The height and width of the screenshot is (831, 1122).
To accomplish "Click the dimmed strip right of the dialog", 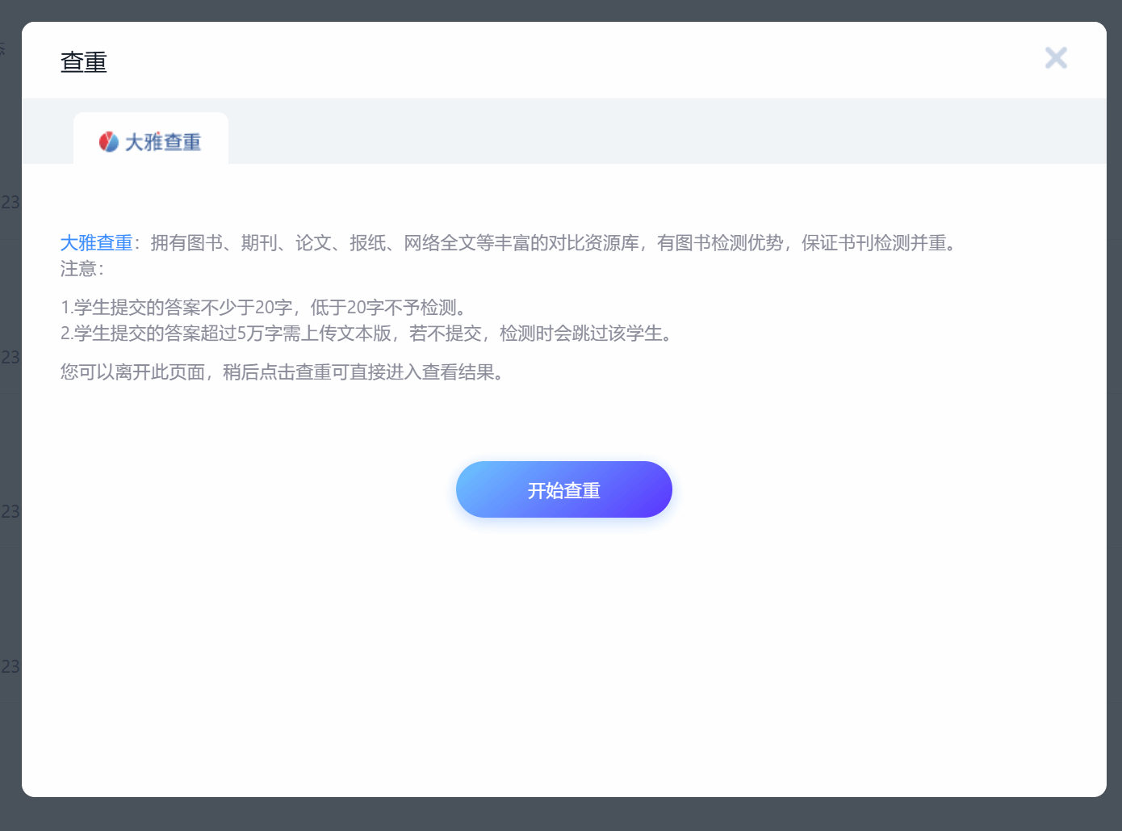I will point(1115,404).
